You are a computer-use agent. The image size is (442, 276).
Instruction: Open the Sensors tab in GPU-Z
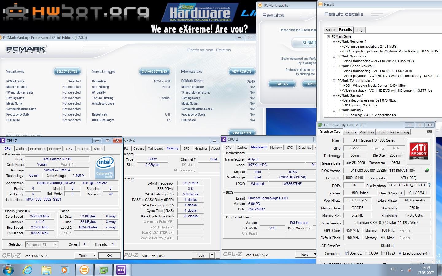350,132
